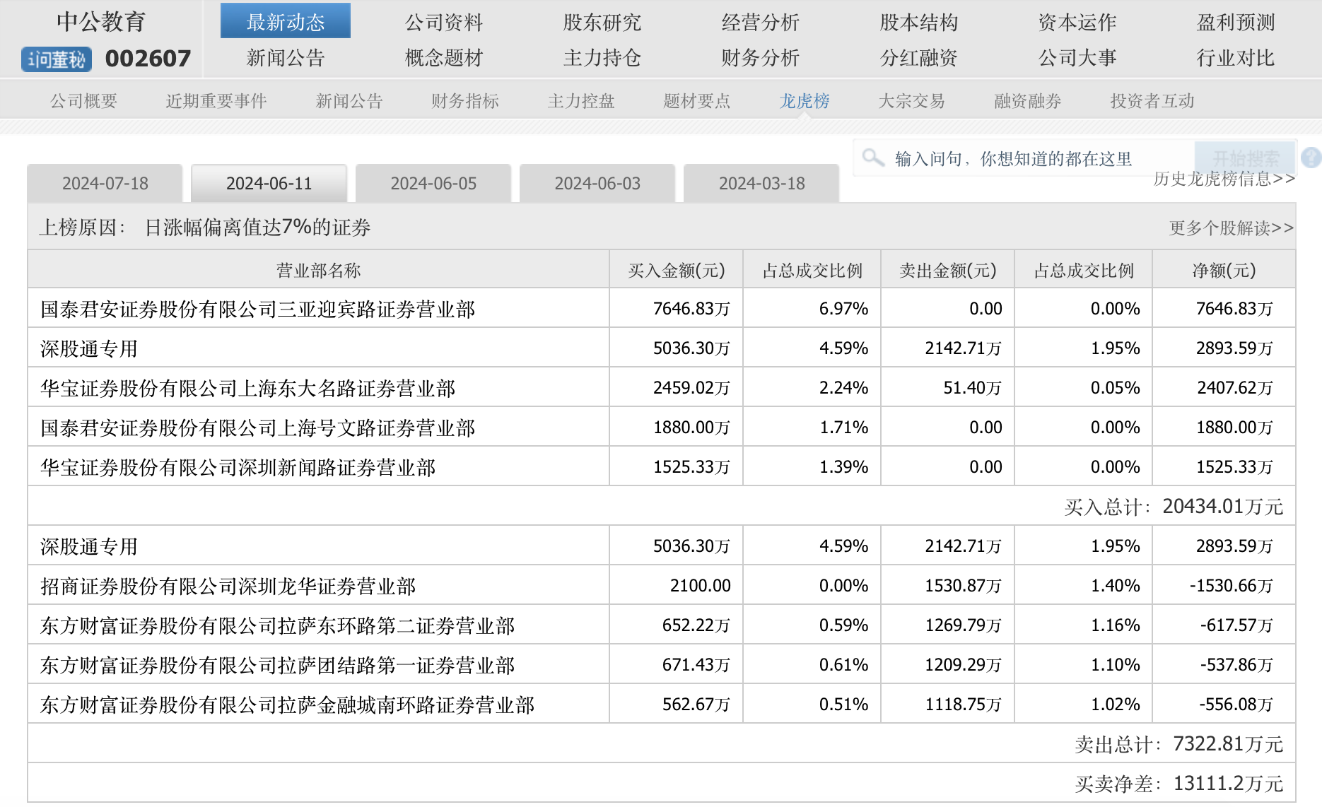Switch to the 大宗交易 sub-tab
Screen dimensions: 1322x807
[911, 101]
